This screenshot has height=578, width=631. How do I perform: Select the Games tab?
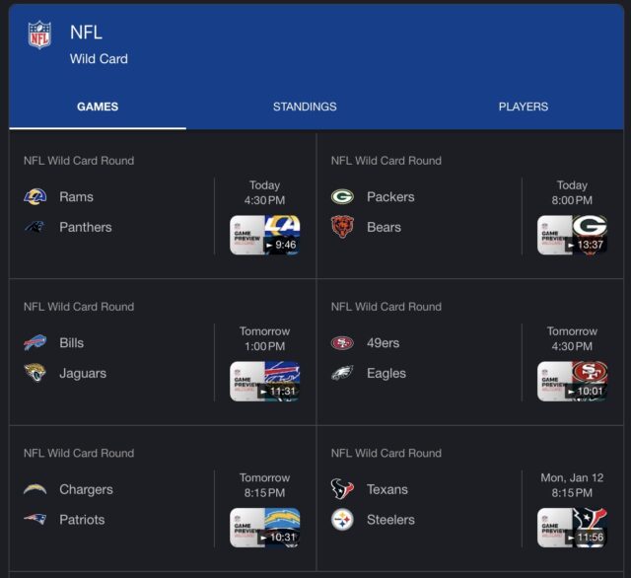pyautogui.click(x=98, y=107)
